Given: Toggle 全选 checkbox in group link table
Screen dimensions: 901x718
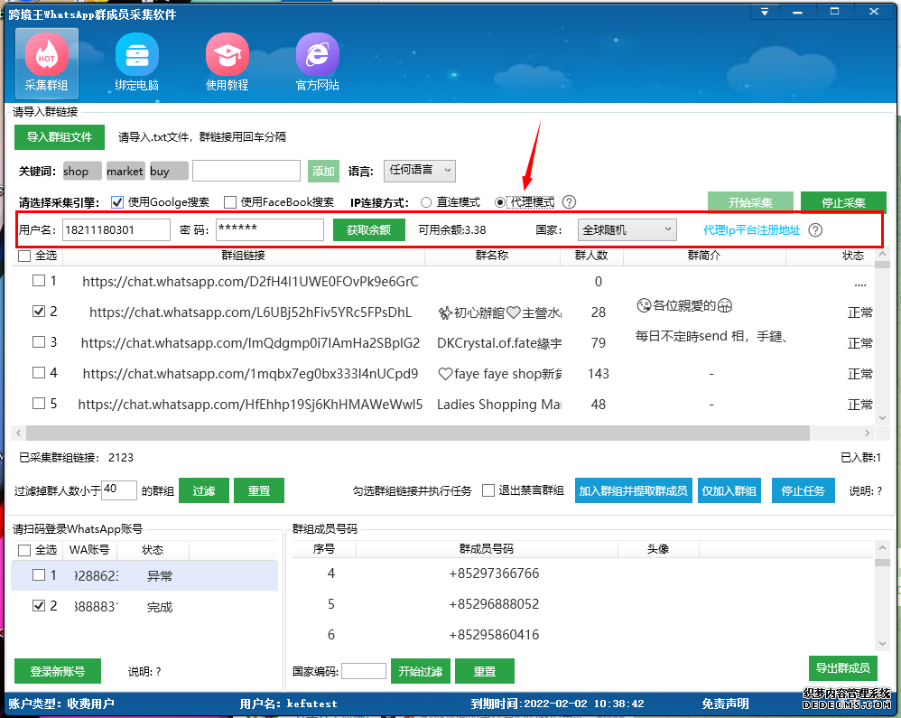Looking at the screenshot, I should pyautogui.click(x=24, y=256).
